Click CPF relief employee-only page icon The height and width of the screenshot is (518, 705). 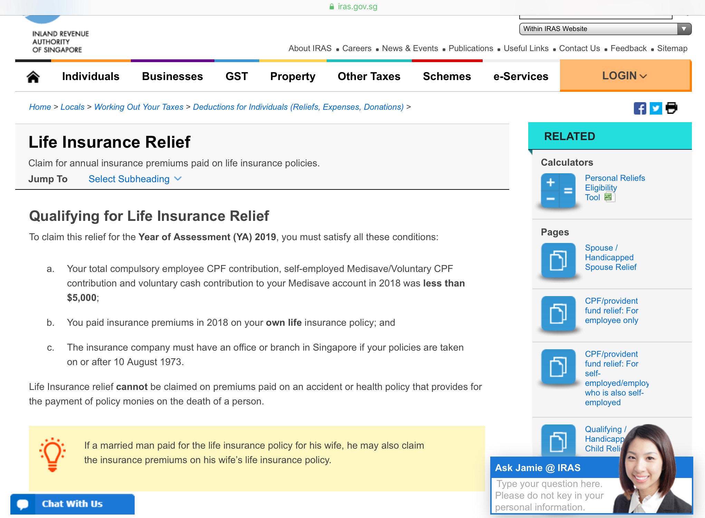click(558, 313)
